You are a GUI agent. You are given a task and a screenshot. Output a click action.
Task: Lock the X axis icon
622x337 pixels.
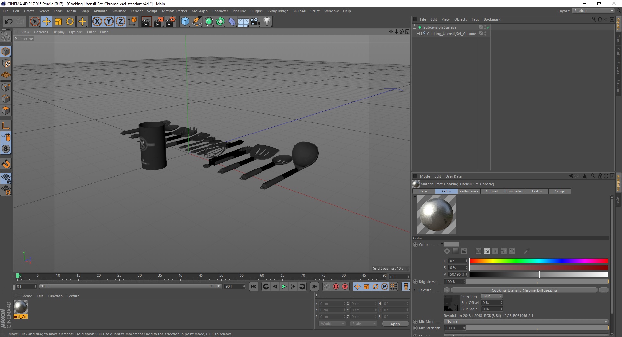click(97, 22)
